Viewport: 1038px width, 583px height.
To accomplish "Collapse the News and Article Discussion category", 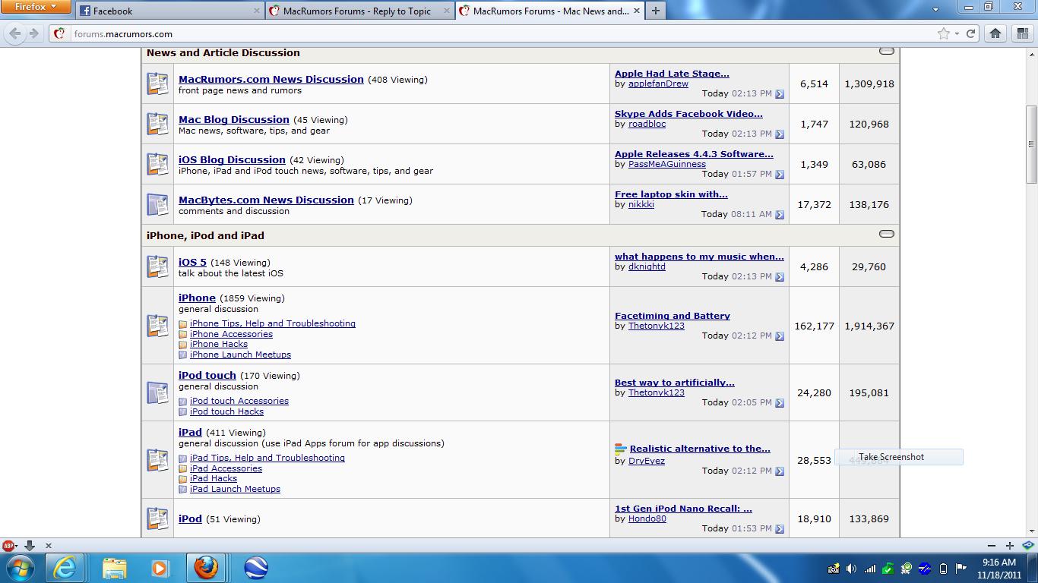I will tap(886, 52).
